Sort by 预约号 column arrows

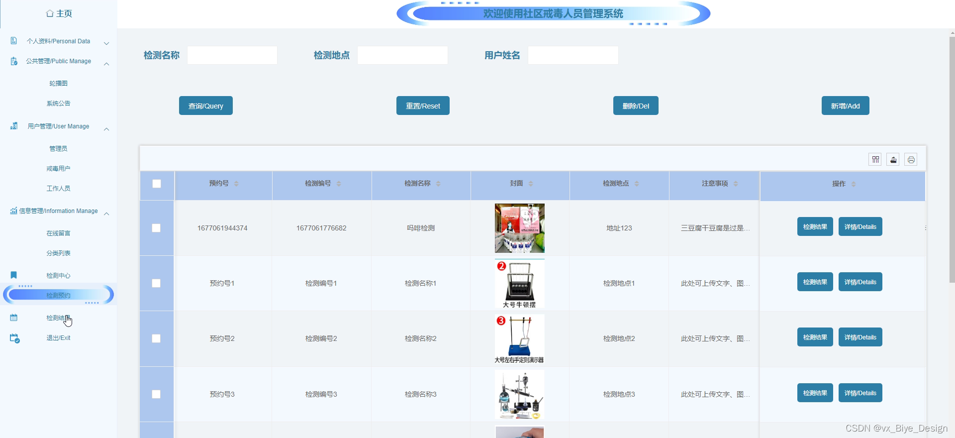pyautogui.click(x=236, y=184)
